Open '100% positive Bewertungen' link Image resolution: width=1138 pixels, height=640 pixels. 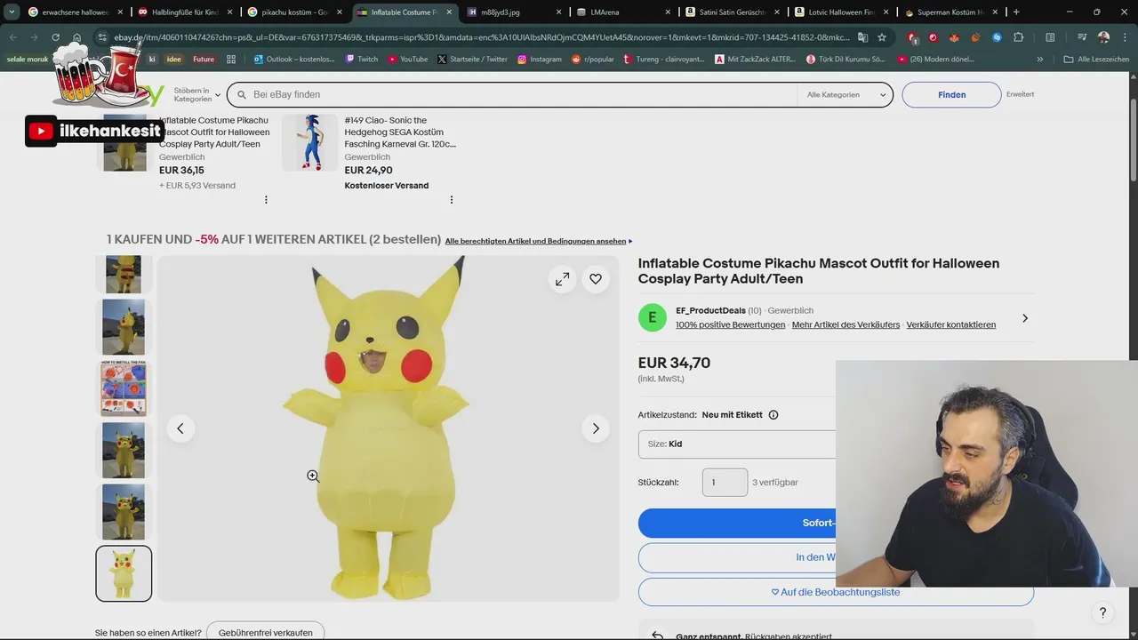(x=730, y=324)
